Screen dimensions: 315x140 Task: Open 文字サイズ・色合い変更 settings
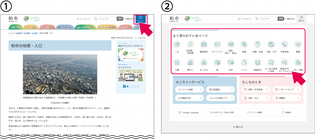(222, 113)
